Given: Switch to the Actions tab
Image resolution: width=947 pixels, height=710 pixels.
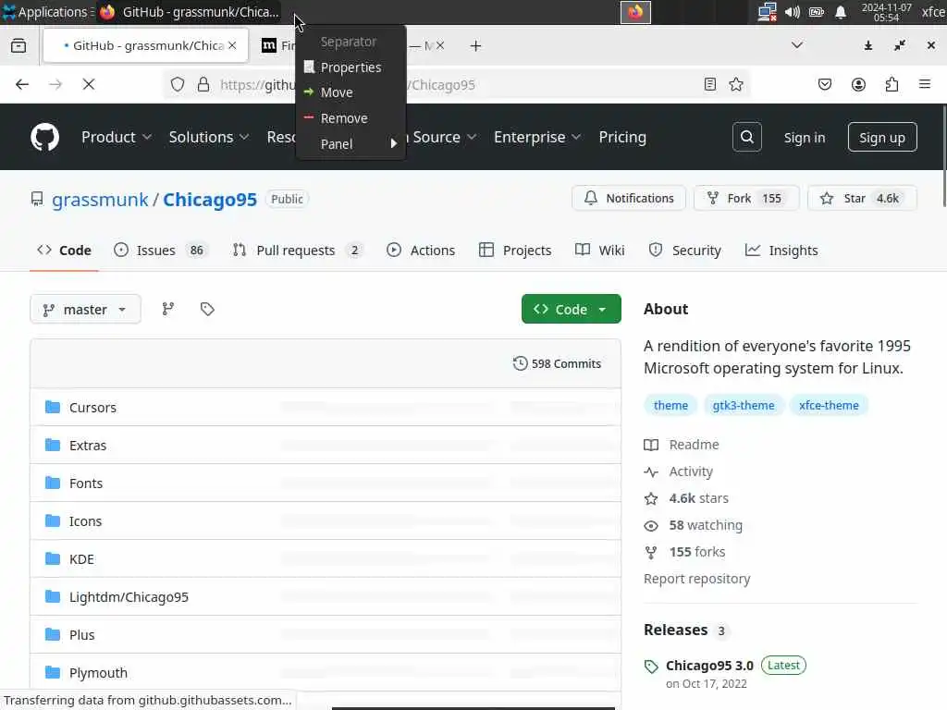Looking at the screenshot, I should coord(421,250).
